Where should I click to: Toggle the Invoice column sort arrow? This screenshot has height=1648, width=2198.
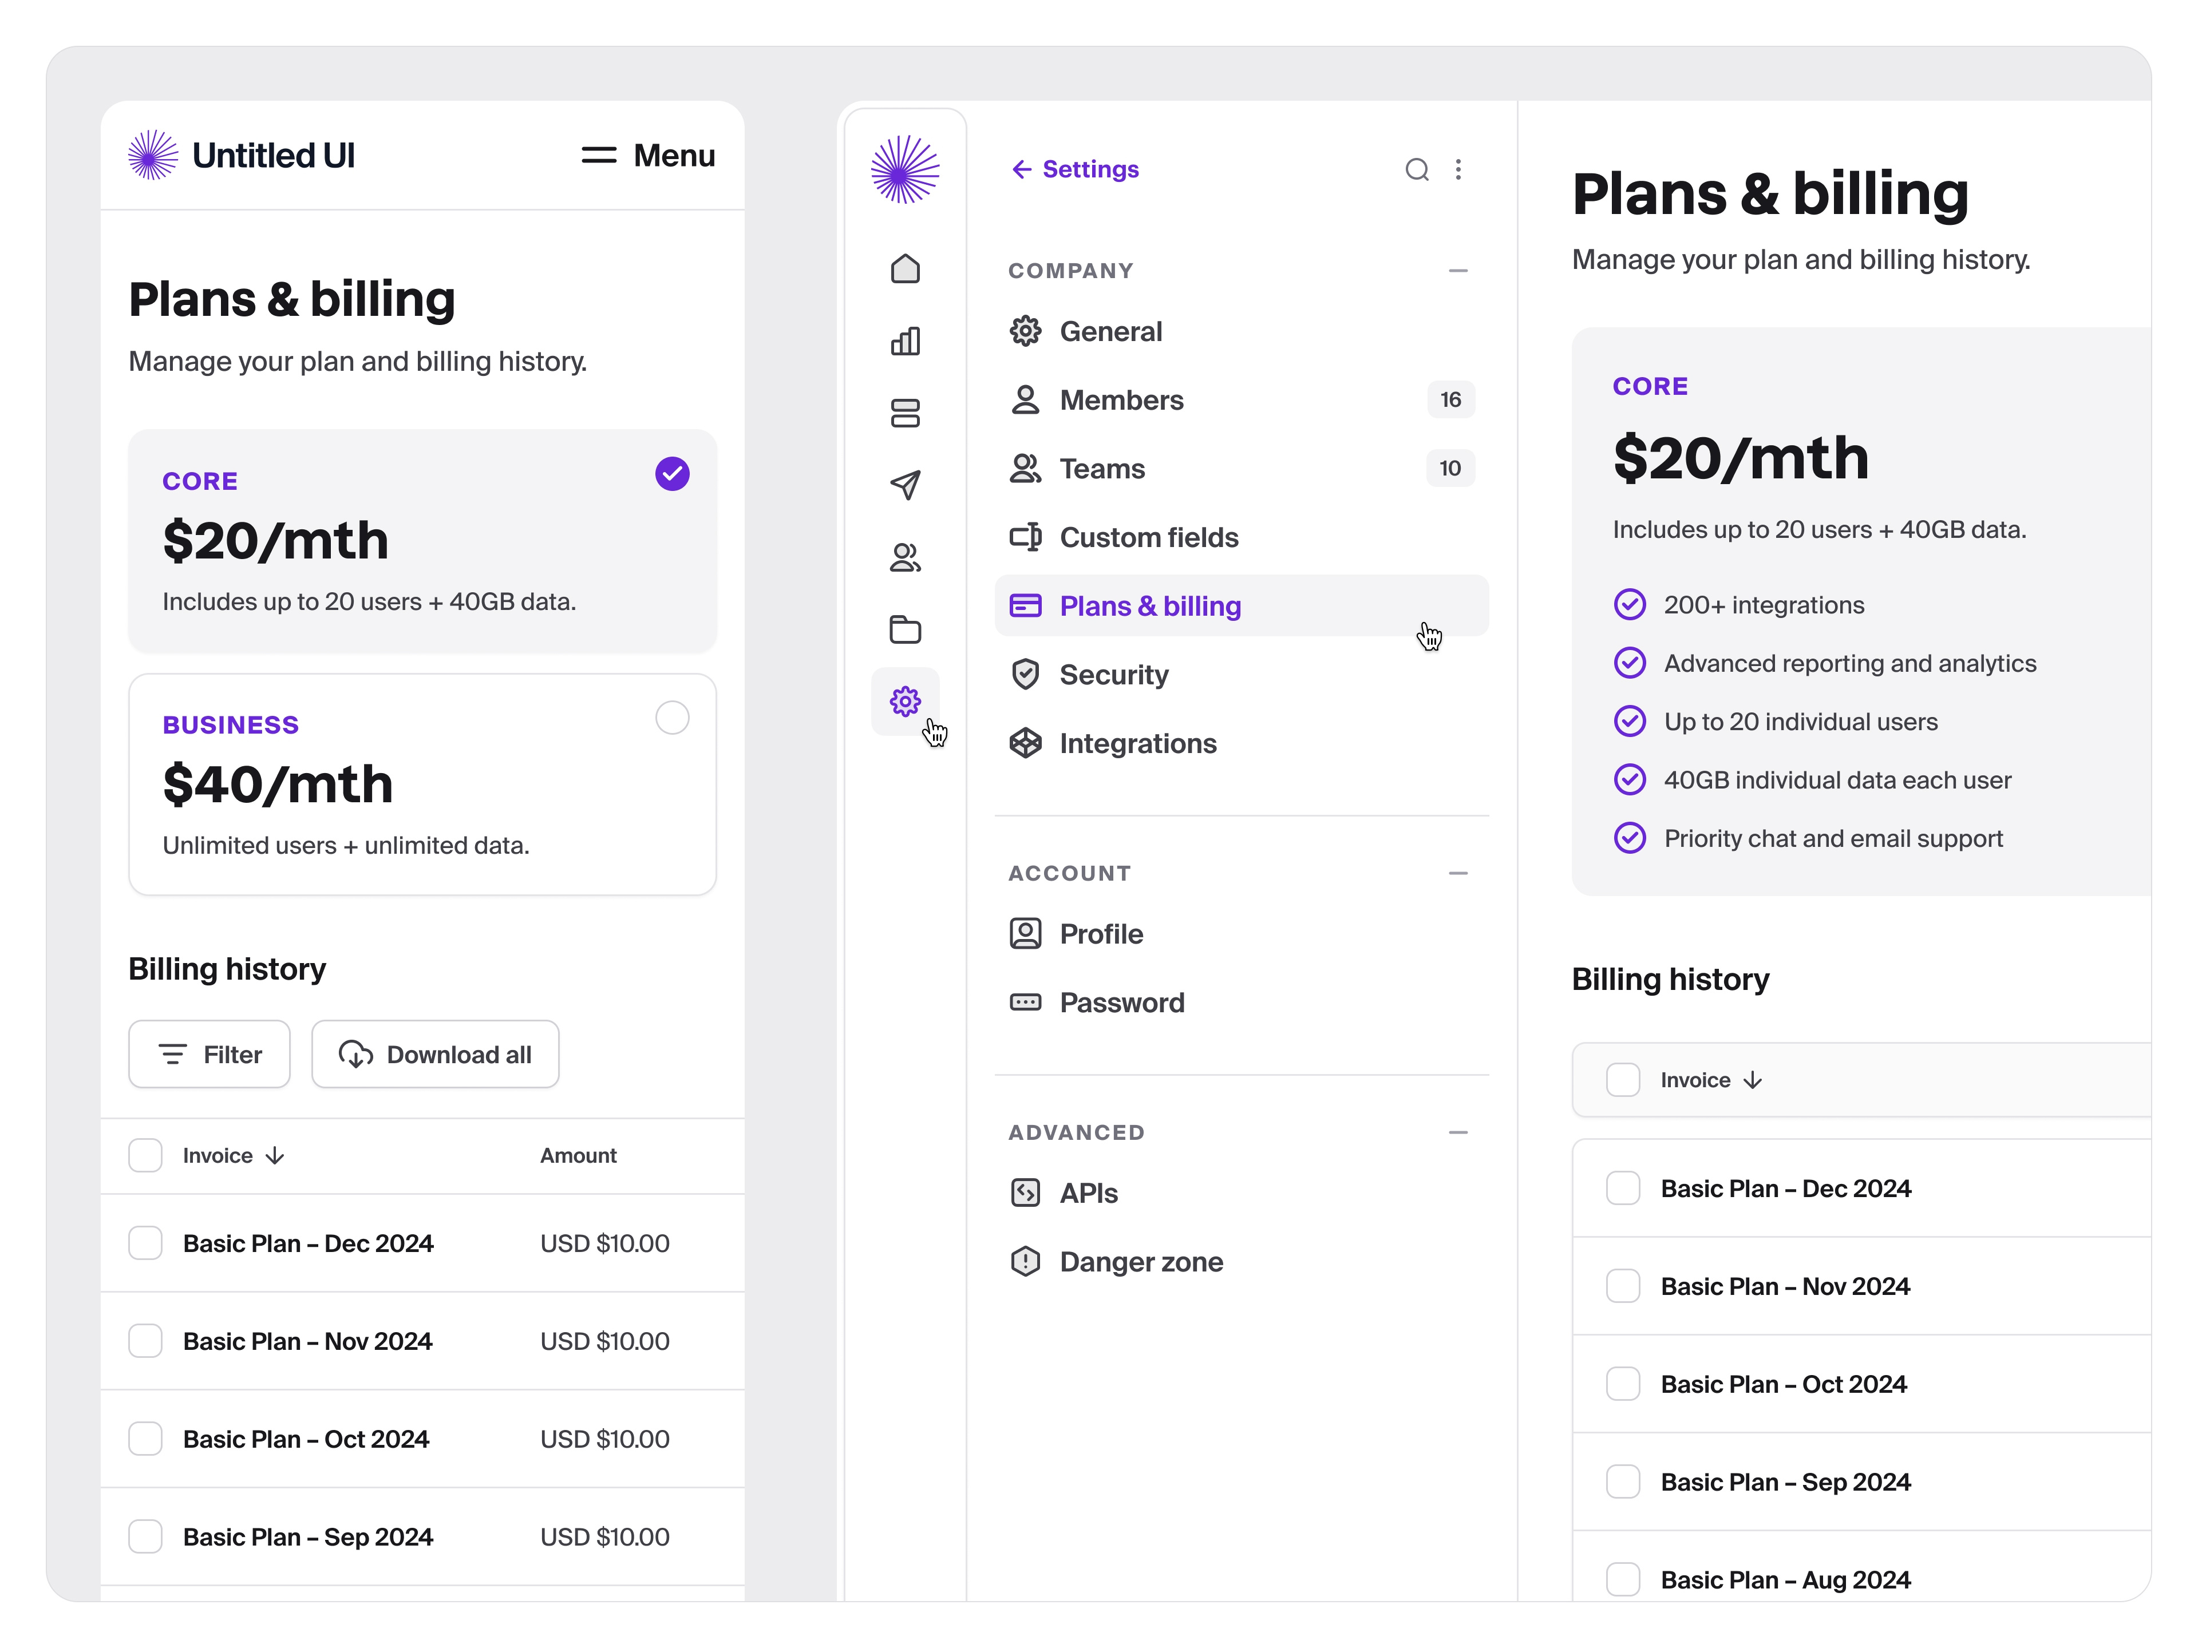coord(274,1155)
